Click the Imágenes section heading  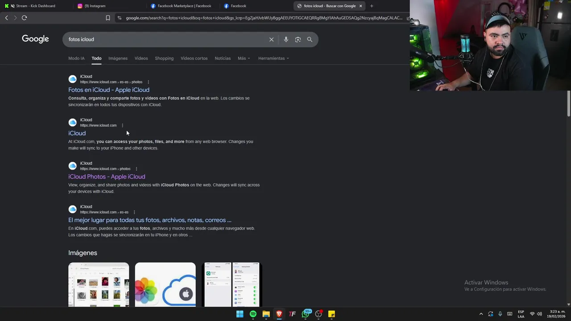click(x=83, y=253)
